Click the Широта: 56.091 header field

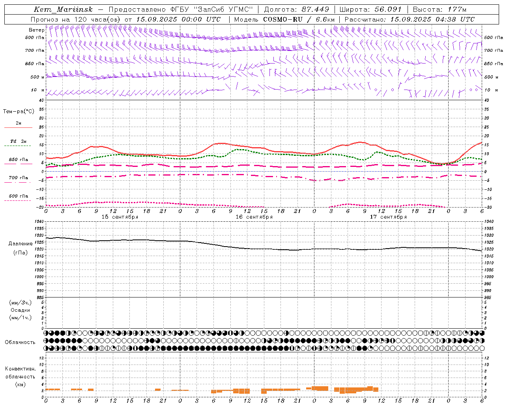coord(370,9)
